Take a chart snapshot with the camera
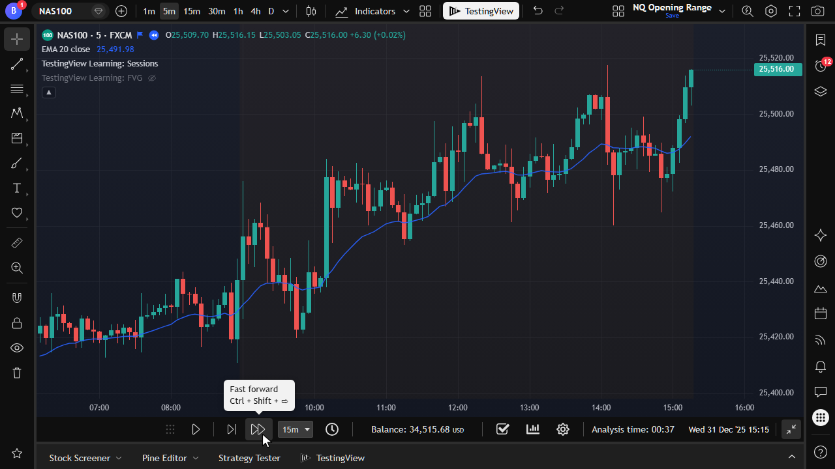The image size is (835, 469). [x=817, y=11]
